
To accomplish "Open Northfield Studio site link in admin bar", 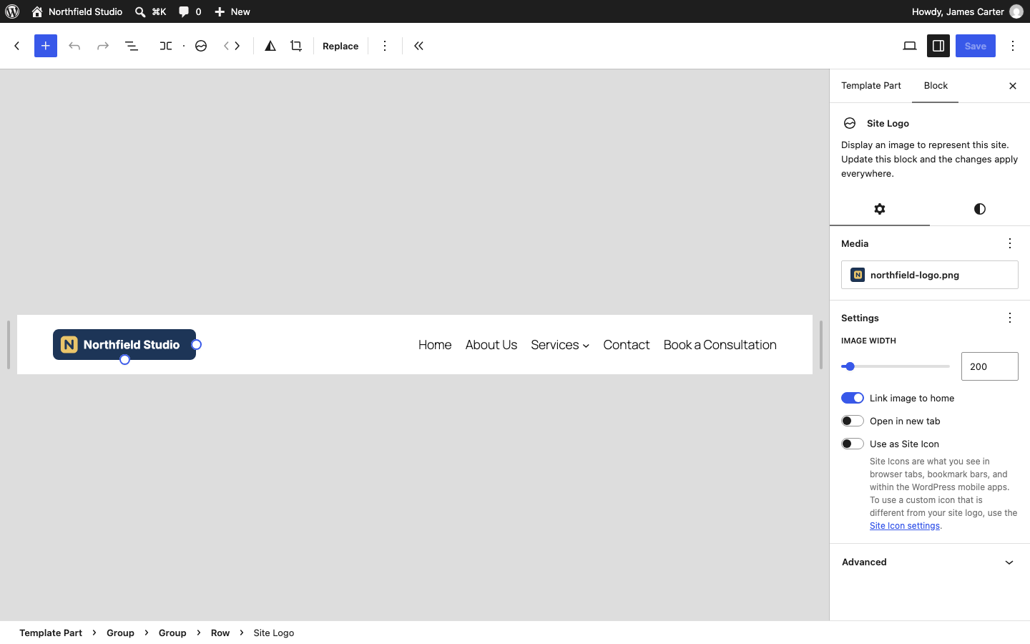I will click(x=77, y=11).
